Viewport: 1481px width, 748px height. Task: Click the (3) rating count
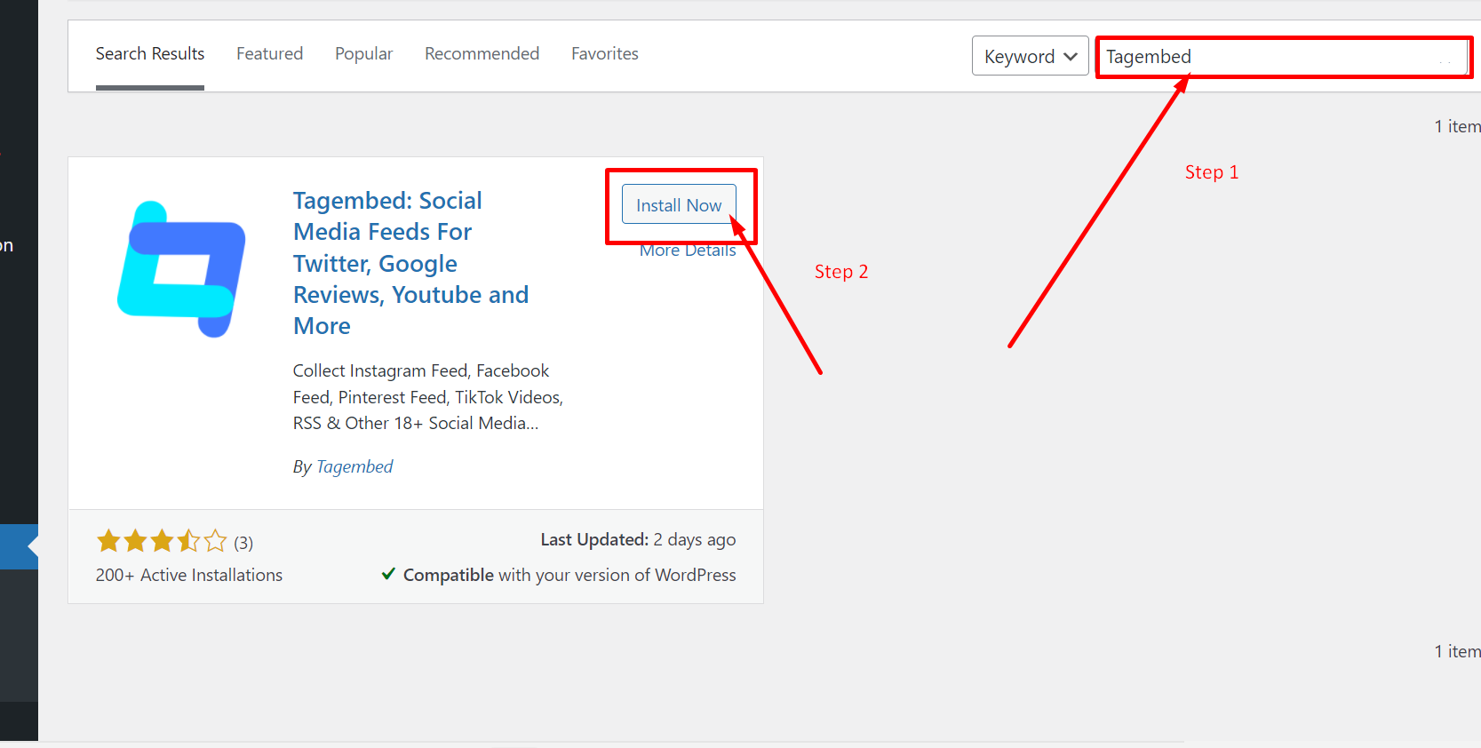tap(243, 543)
